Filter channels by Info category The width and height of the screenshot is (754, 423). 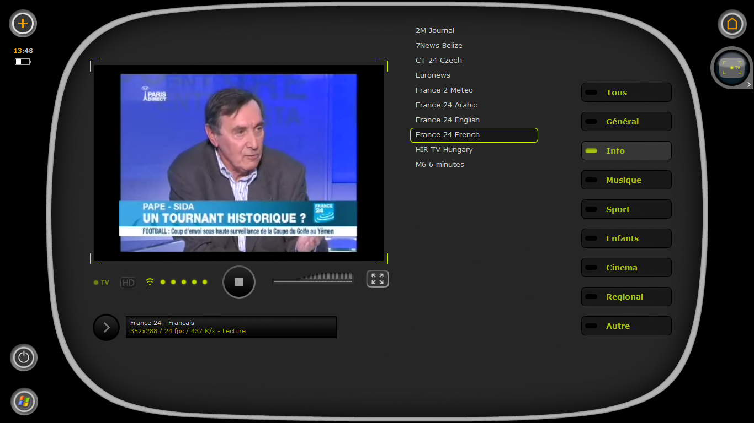(626, 151)
